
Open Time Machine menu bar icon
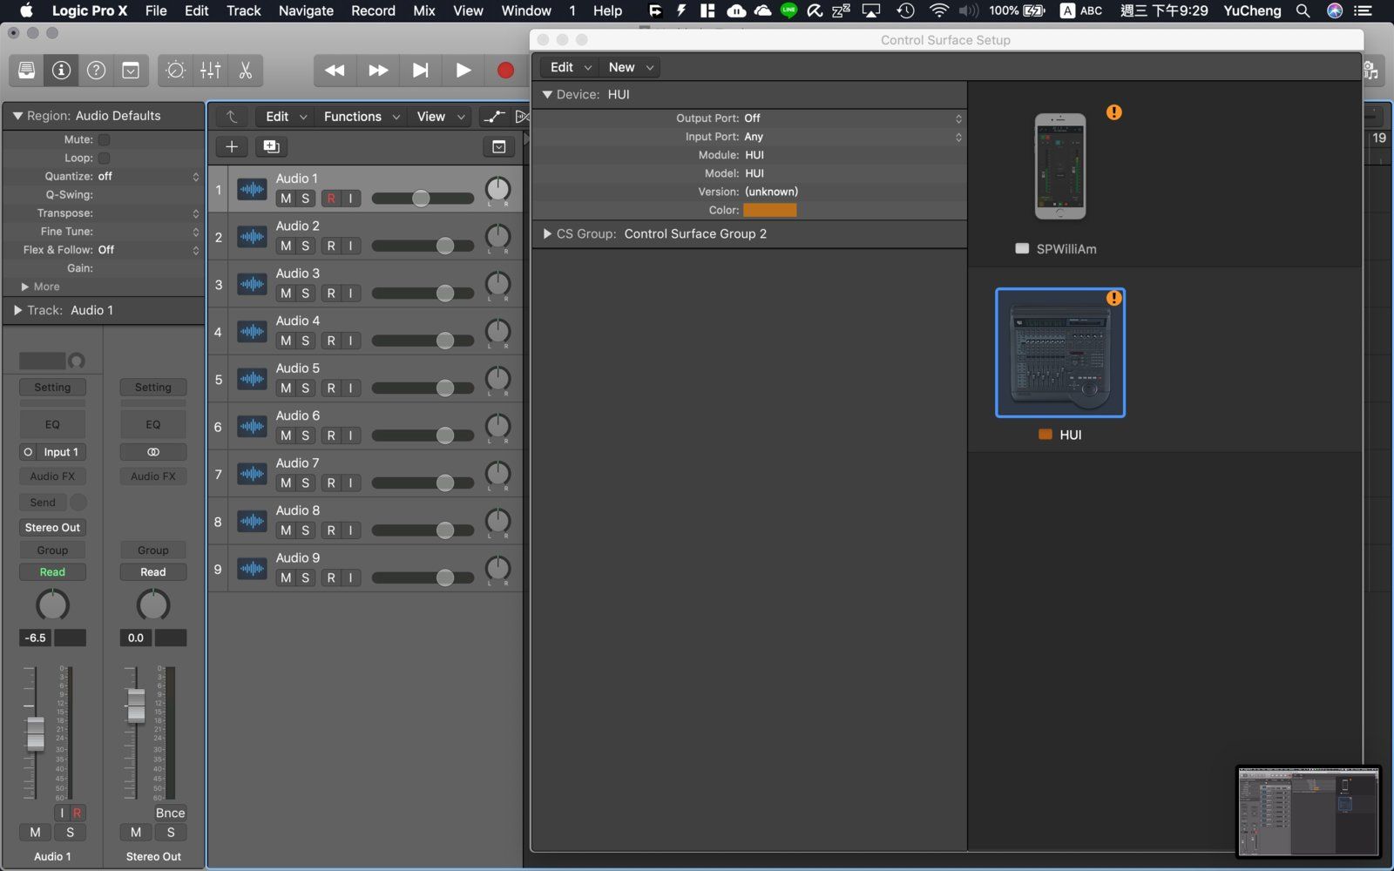pos(905,10)
